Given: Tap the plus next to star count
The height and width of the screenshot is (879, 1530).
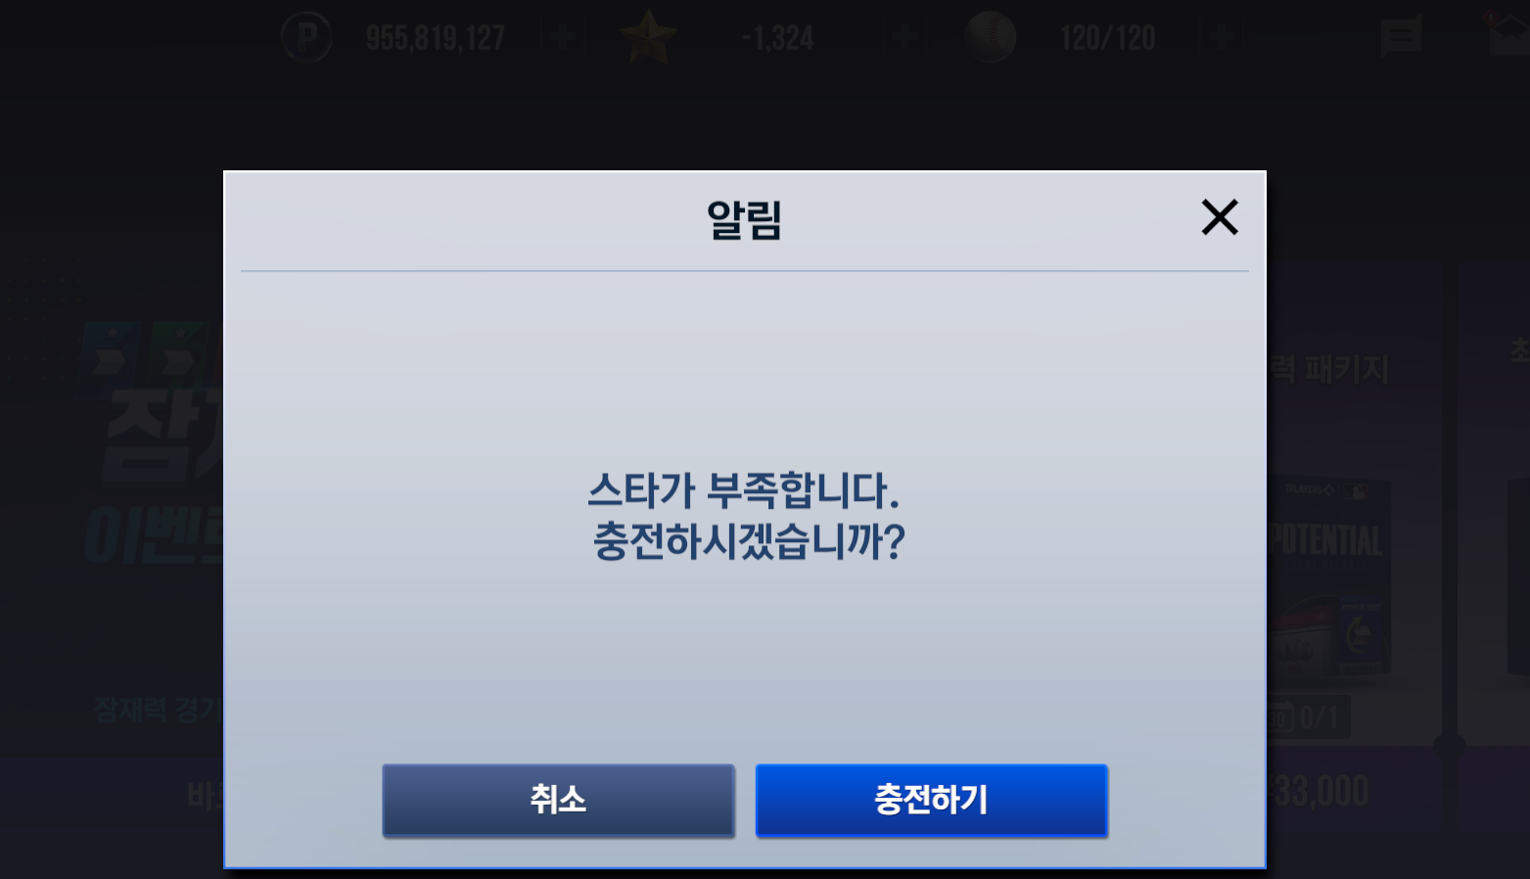Looking at the screenshot, I should click(904, 38).
